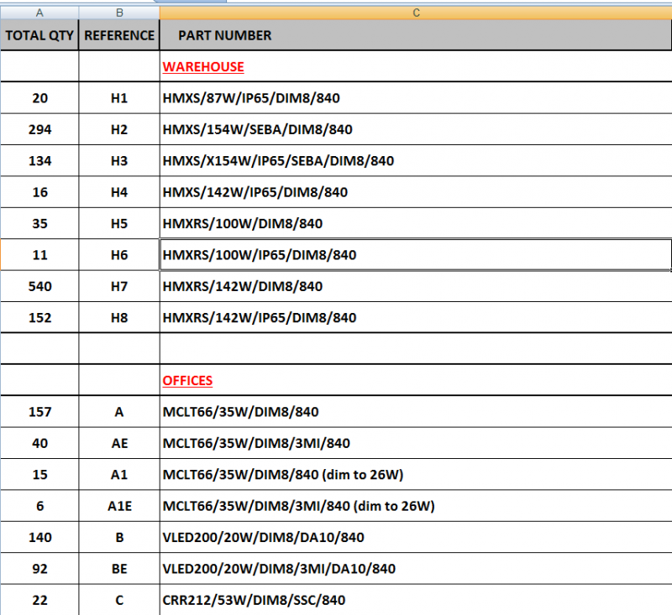Select quantity cell showing 152

(x=39, y=317)
